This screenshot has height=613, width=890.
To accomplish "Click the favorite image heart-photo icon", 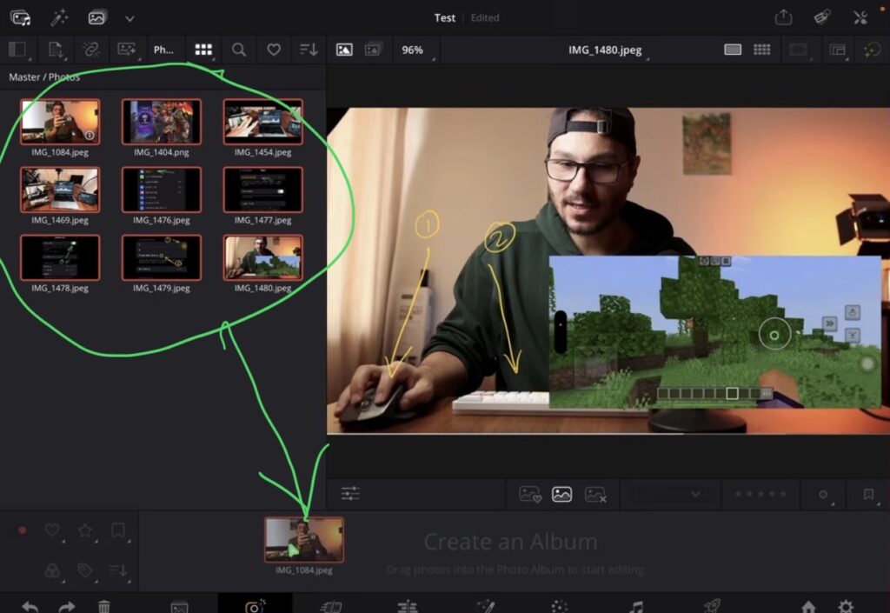I will coord(530,494).
